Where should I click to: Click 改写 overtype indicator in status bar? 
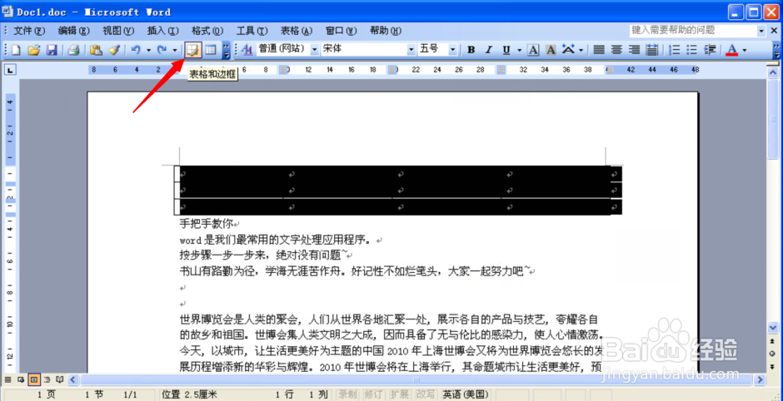pyautogui.click(x=426, y=395)
